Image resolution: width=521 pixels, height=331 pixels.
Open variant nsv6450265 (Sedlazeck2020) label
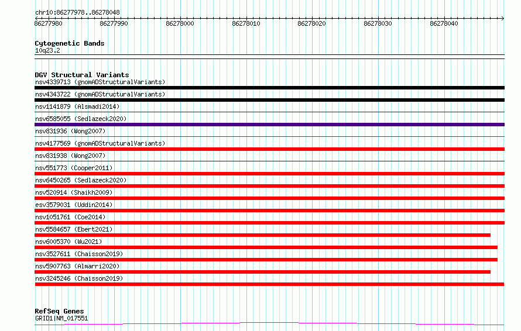(81, 180)
